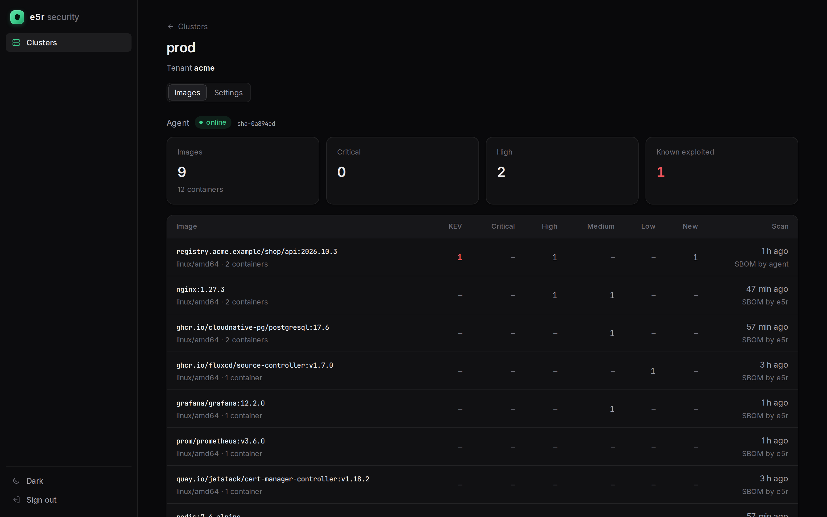827x517 pixels.
Task: Sort by the KEV column header
Action: click(x=455, y=226)
